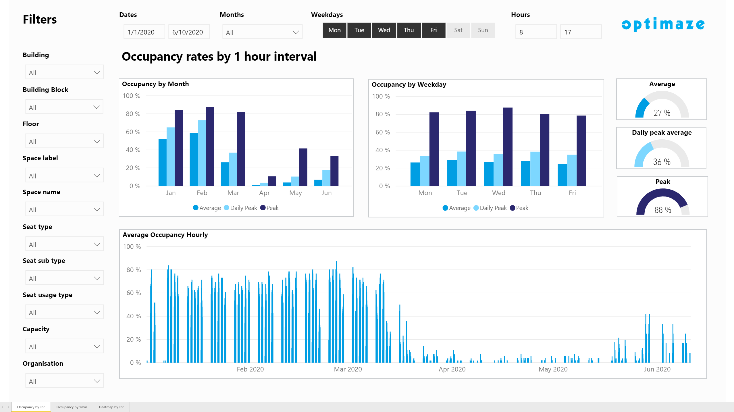Switch to Occupancy by 5min tab
This screenshot has width=734, height=412.
pos(72,407)
